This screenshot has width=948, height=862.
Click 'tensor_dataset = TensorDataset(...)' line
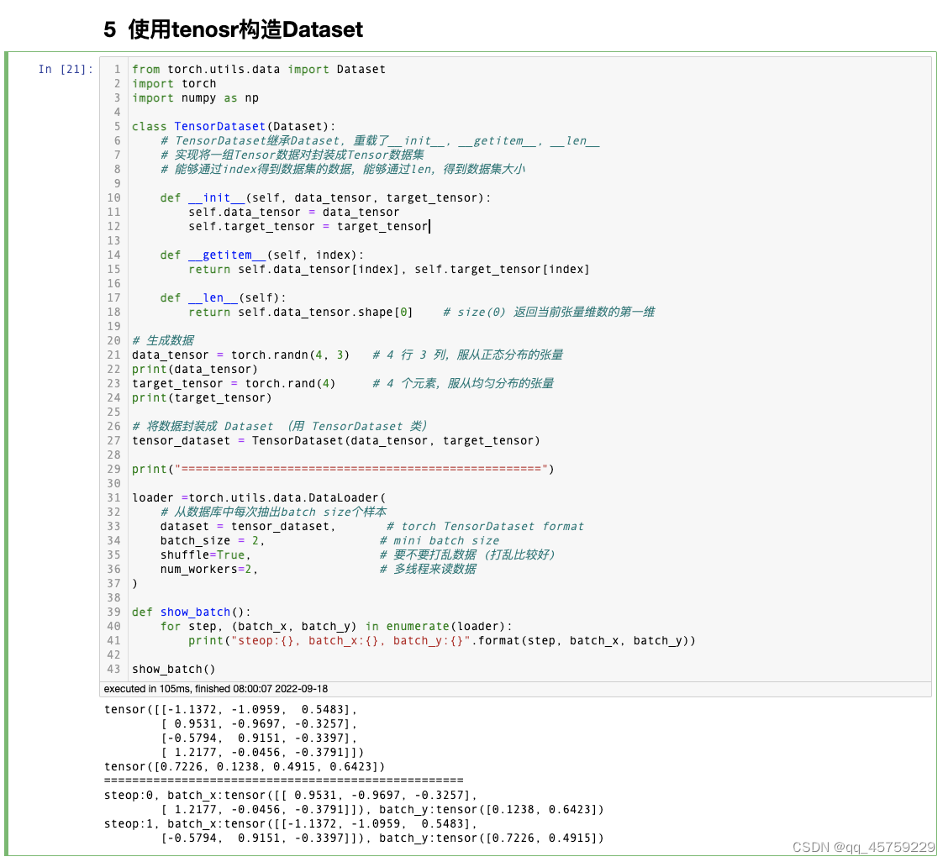point(336,441)
